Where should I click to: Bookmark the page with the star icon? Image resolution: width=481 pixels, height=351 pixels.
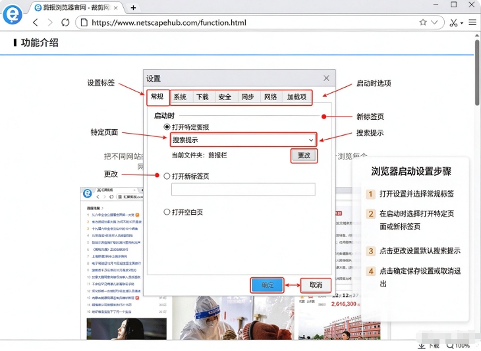(x=423, y=22)
